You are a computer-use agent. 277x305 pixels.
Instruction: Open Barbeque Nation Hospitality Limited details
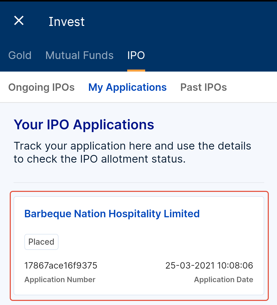coord(112,213)
